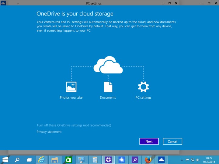Click OneDrive icon in title bar corner

[x=3, y=3]
